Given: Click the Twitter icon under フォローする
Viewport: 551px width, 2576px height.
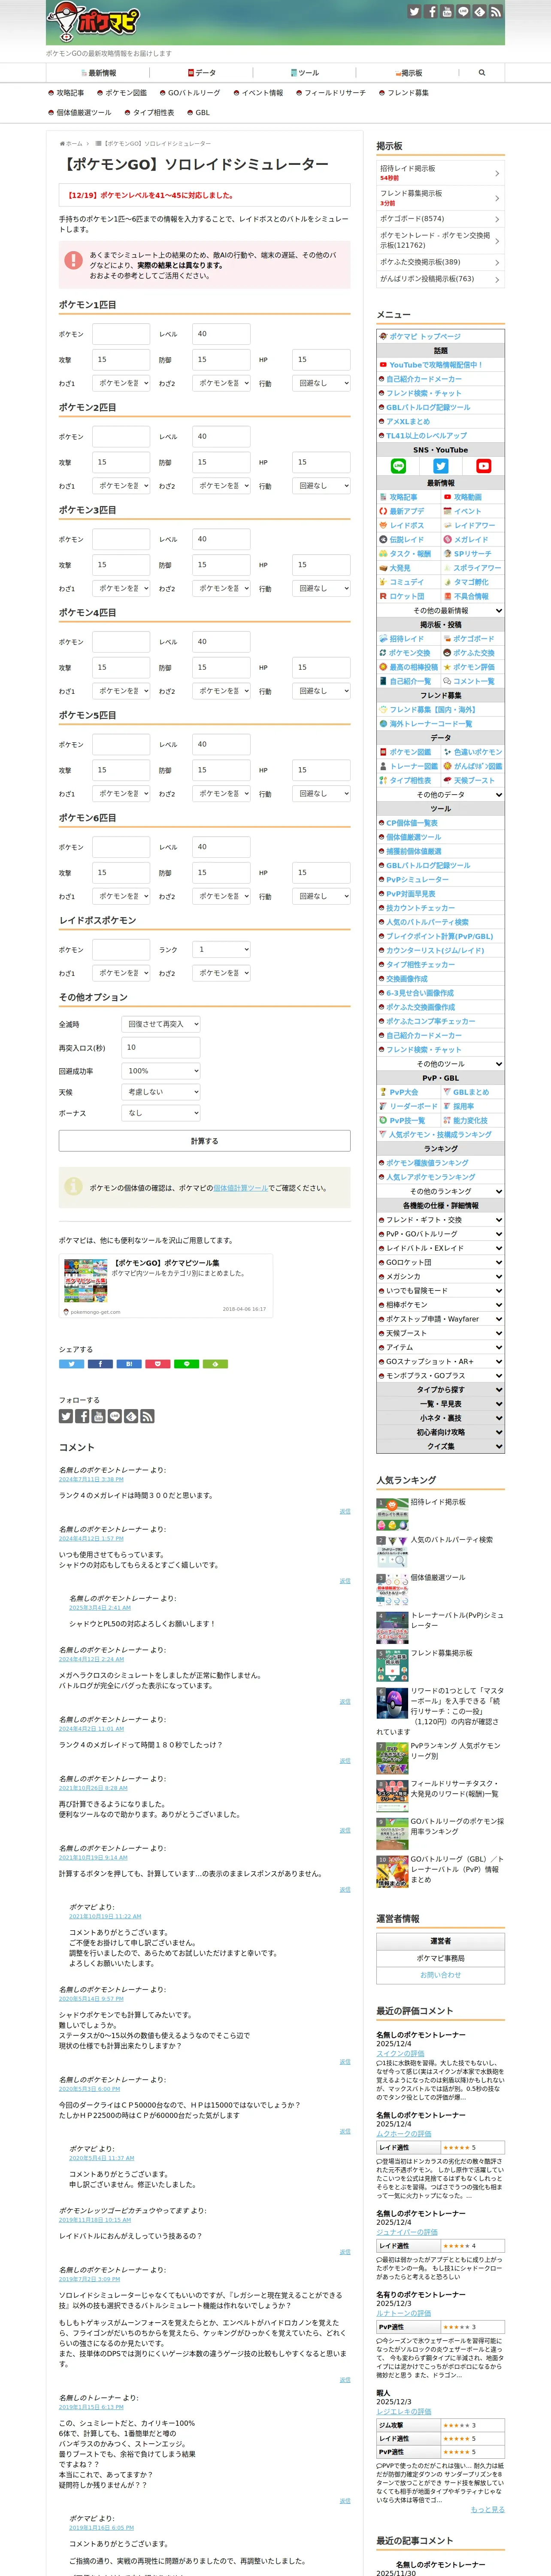Looking at the screenshot, I should pyautogui.click(x=66, y=1416).
